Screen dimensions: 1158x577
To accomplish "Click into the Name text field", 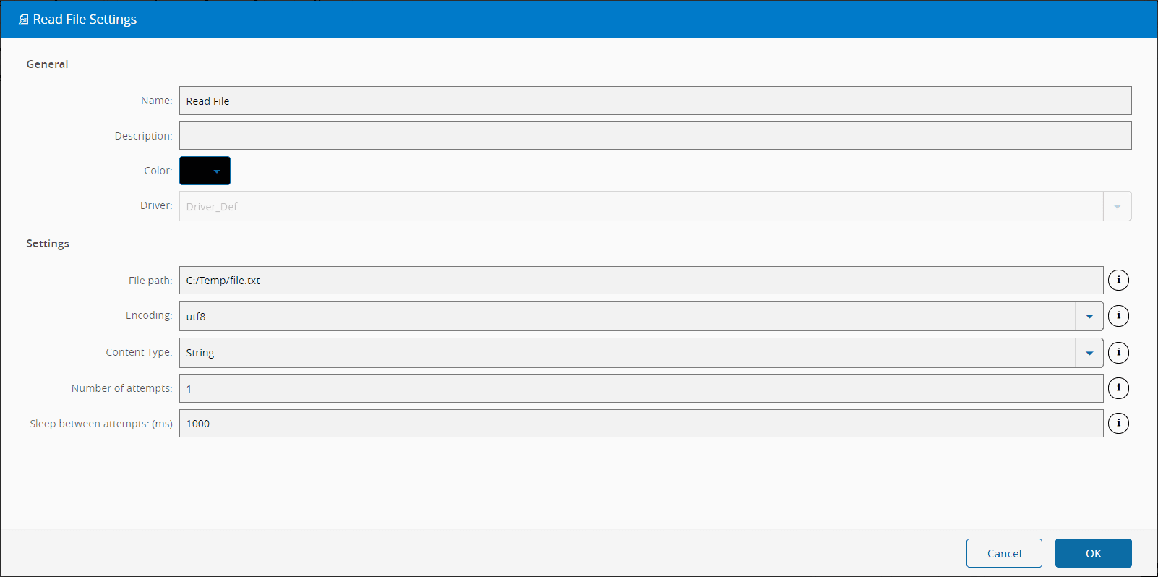I will click(x=654, y=101).
